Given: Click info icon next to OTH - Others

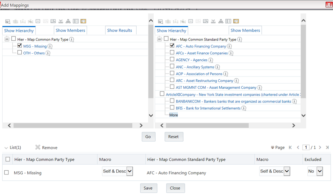Looking at the screenshot, I should [x=48, y=53].
